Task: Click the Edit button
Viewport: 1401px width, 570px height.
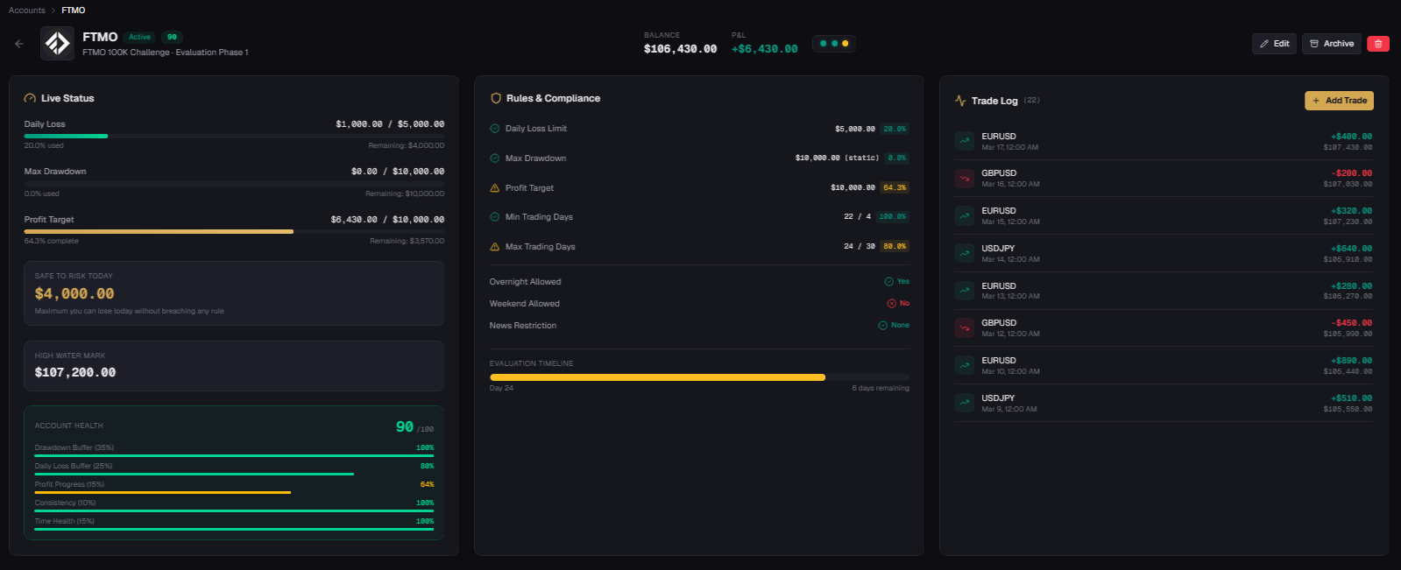Action: coord(1274,44)
